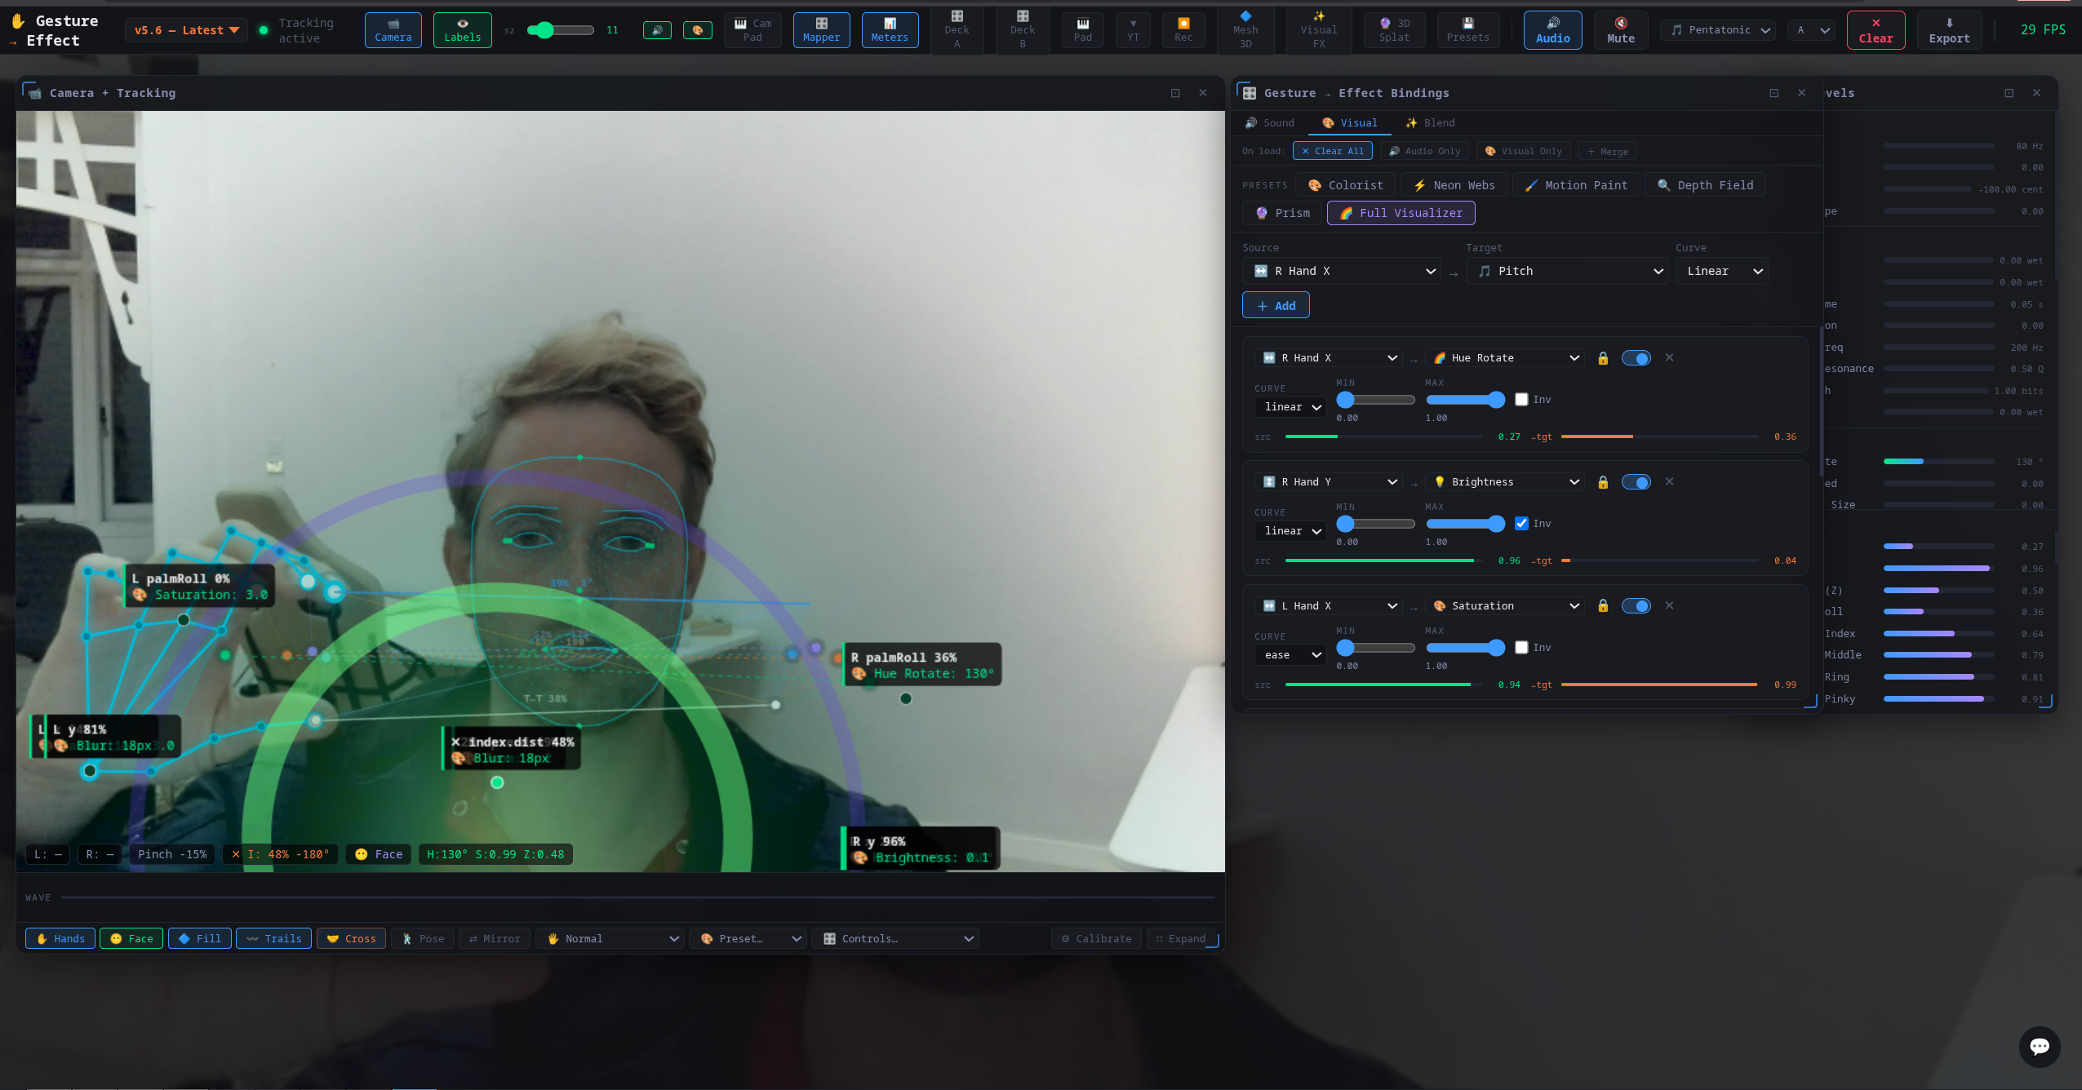This screenshot has height=1090, width=2082.
Task: Open the YT panel
Action: [x=1133, y=30]
